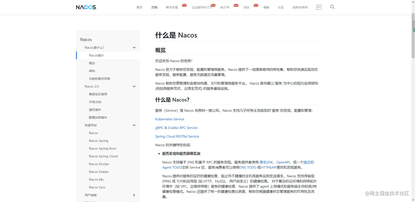Open 电子书 in top navigation
The height and width of the screenshot is (202, 415).
pyautogui.click(x=225, y=7)
